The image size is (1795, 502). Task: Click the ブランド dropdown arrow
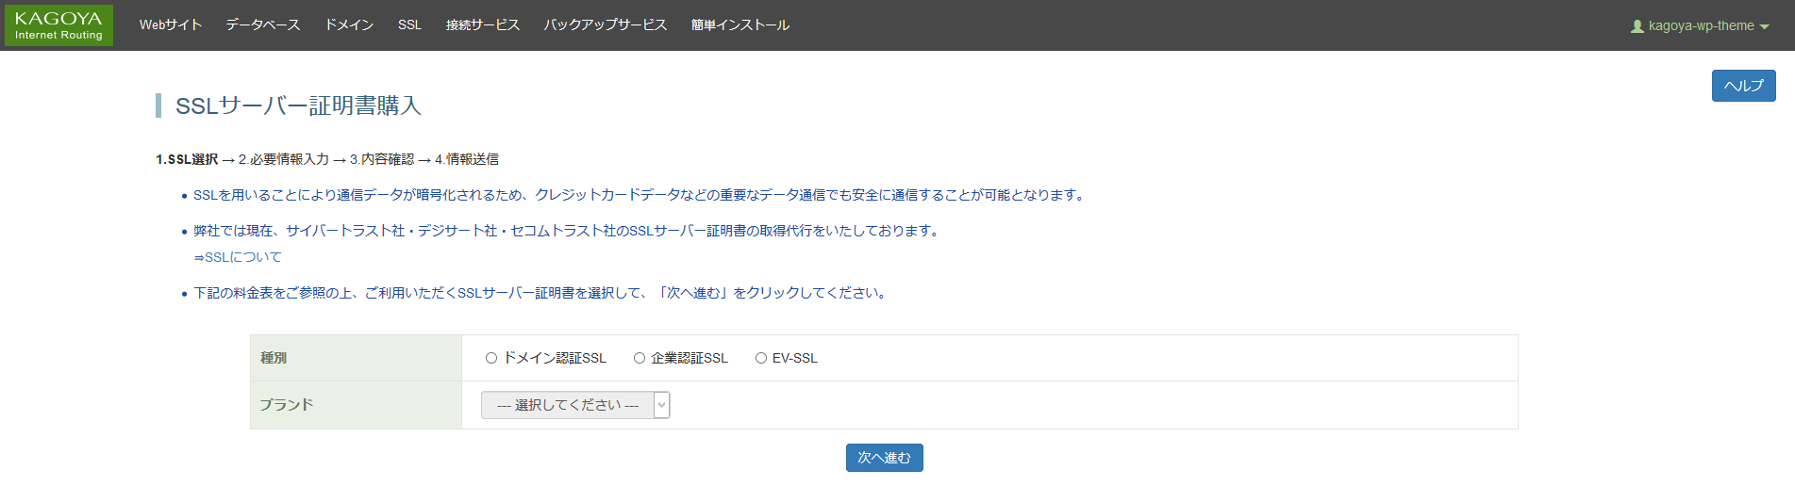click(661, 405)
